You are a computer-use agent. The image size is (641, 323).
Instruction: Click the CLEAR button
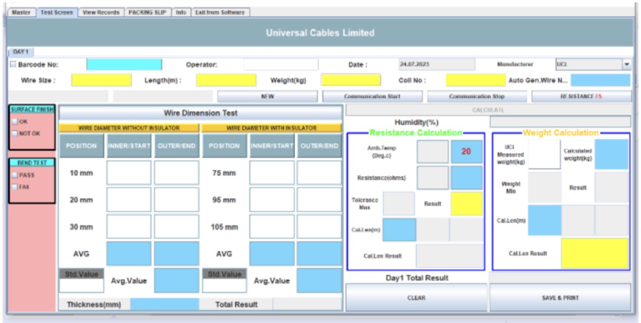[x=416, y=297]
